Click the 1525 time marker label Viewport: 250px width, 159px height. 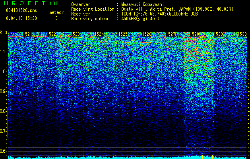coord(123,34)
